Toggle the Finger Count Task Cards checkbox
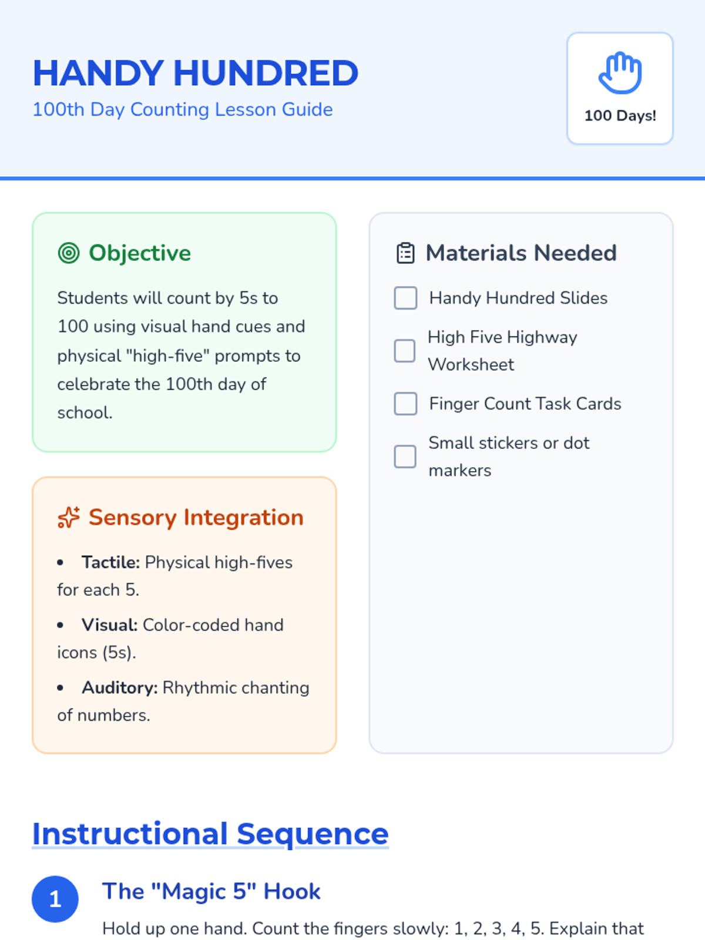Image resolution: width=705 pixels, height=940 pixels. pyautogui.click(x=405, y=404)
